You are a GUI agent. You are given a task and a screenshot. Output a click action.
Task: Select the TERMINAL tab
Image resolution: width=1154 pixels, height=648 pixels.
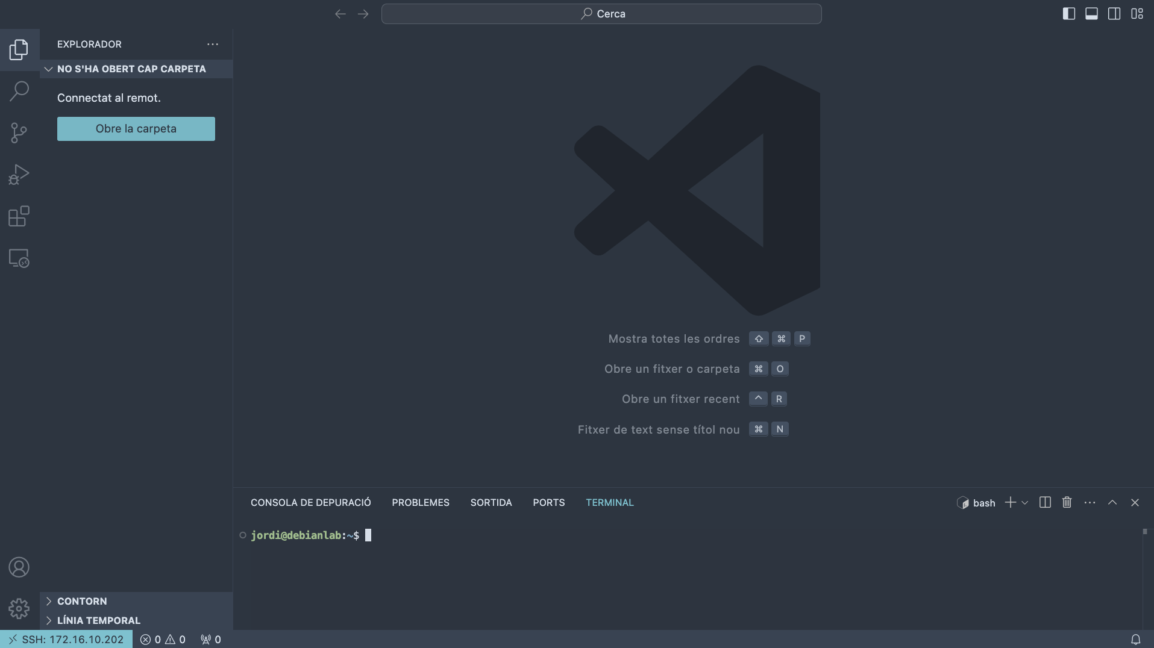(610, 503)
